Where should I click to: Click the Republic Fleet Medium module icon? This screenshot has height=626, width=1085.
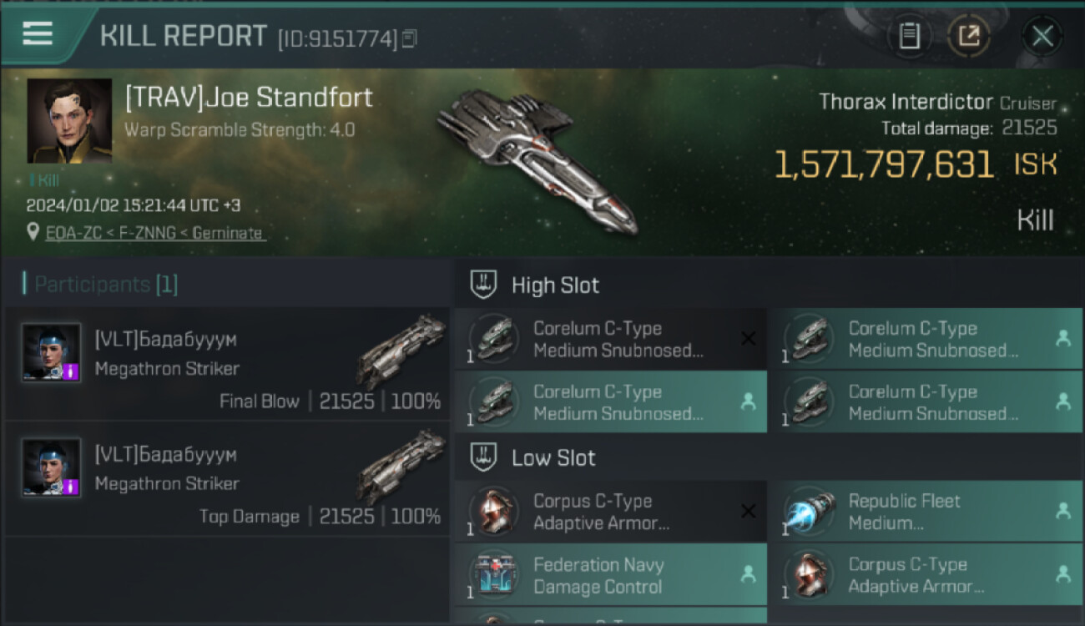click(810, 512)
